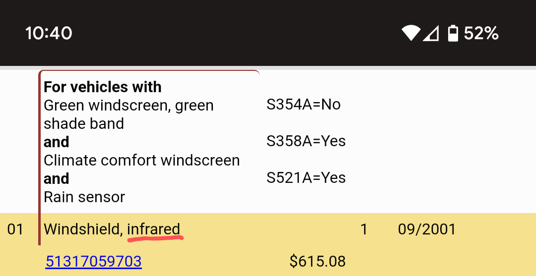Screen dimensions: 536x276
Task: Select item number 01
Action: tap(15, 229)
